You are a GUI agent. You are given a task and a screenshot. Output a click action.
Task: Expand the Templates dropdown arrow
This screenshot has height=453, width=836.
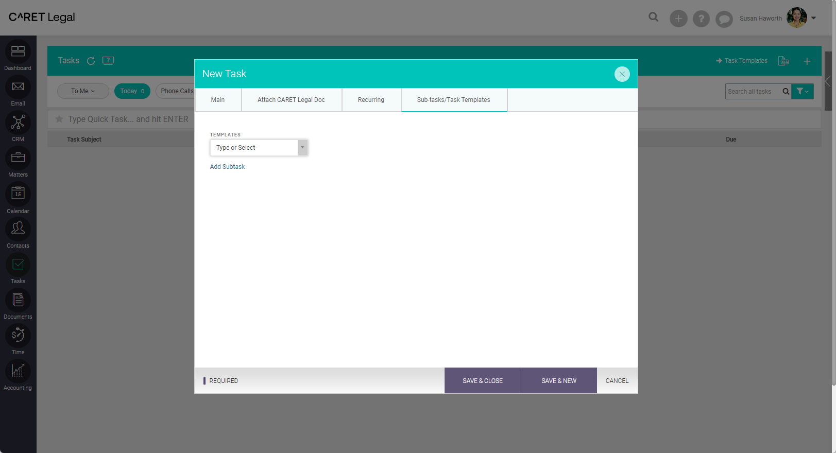coord(302,148)
